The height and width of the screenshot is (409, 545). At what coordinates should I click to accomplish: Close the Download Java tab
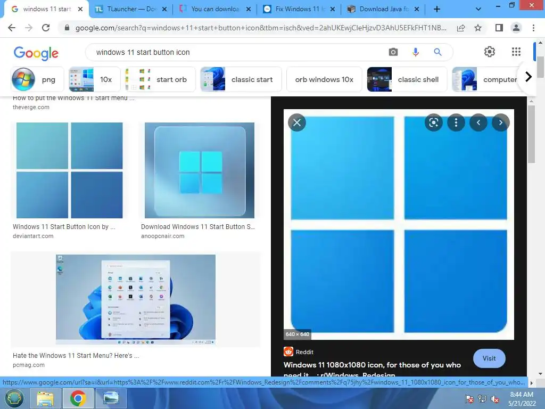[x=417, y=10]
